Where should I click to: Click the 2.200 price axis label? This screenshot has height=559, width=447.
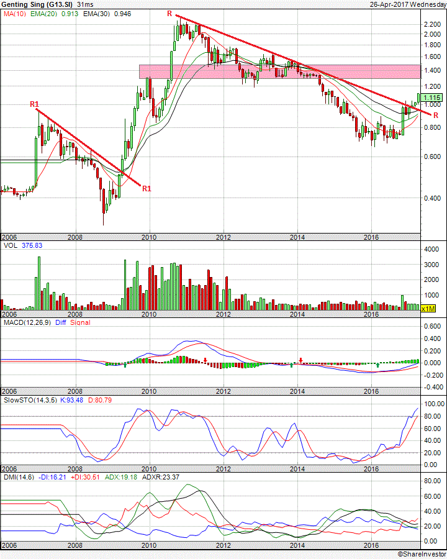[x=432, y=24]
